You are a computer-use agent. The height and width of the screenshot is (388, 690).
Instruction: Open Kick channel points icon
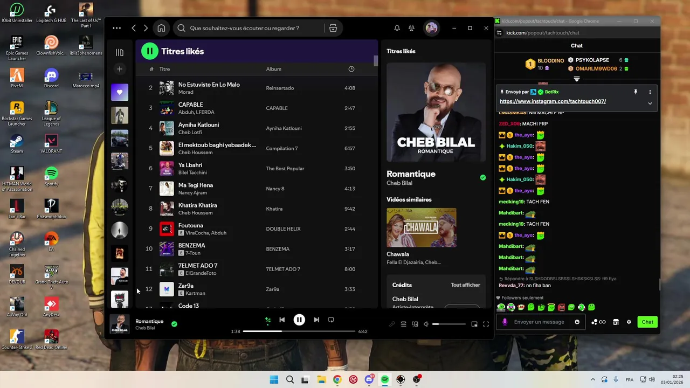click(598, 322)
